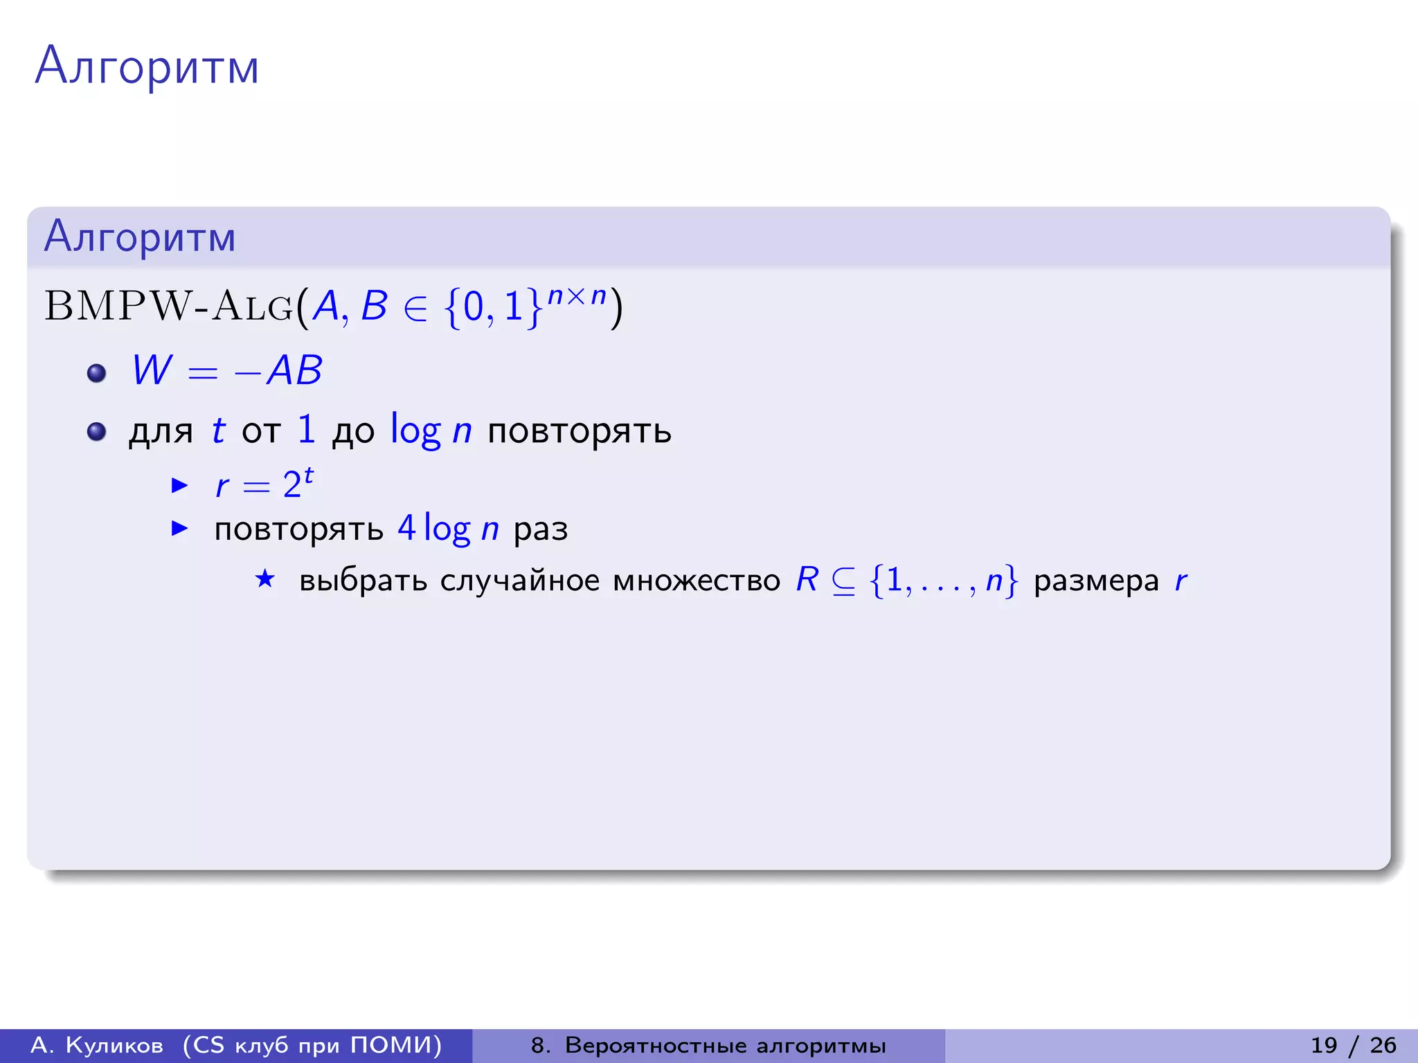Click the footer title '8. Вероятностные алгоритмы'
The image size is (1418, 1063).
point(708,1045)
